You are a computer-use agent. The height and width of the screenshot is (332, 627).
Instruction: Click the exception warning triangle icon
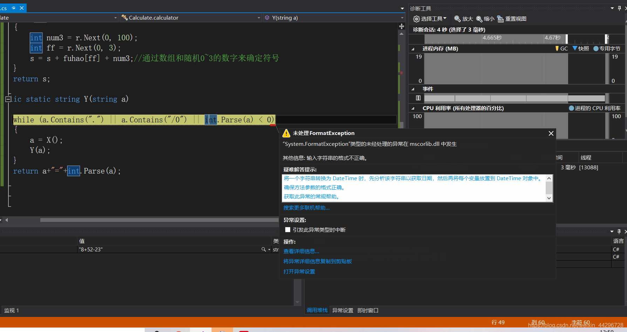coord(286,133)
